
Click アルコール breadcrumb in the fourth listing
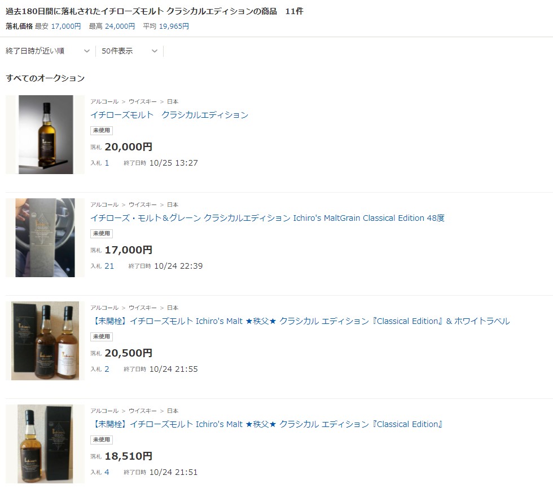[104, 411]
